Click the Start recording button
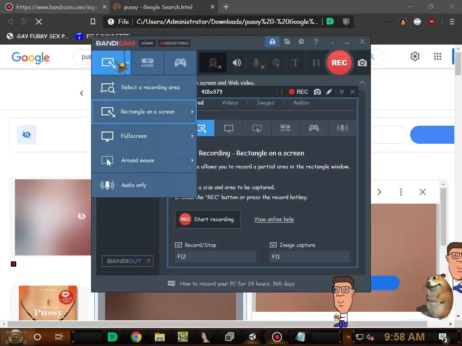The image size is (462, 346). point(208,219)
